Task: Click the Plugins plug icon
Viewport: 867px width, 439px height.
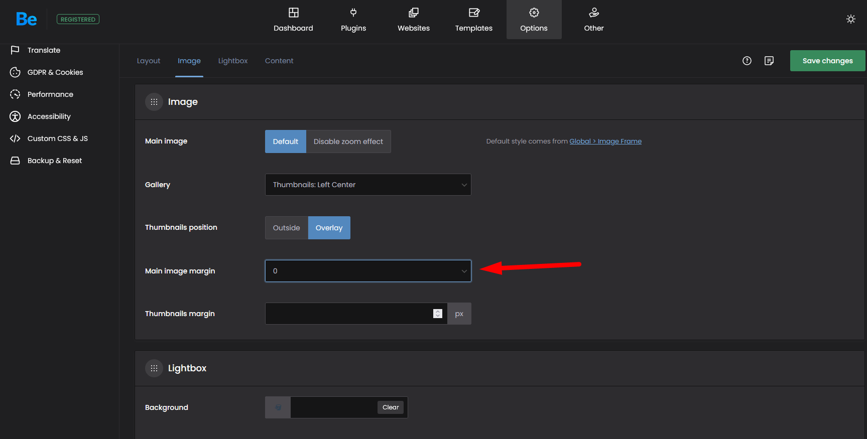Action: (353, 13)
